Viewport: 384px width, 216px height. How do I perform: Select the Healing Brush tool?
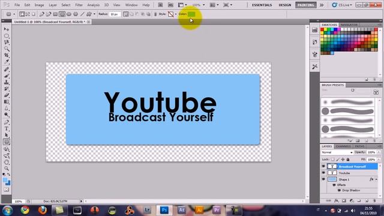[7, 70]
